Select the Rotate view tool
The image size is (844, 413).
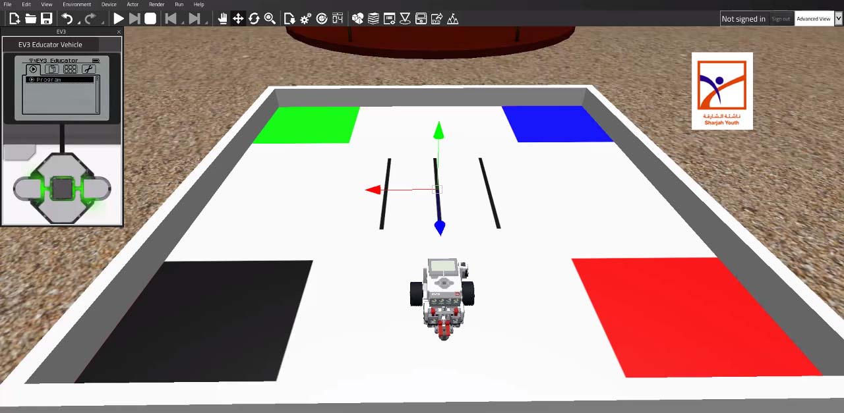point(254,19)
